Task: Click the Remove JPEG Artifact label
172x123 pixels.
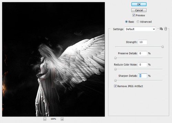Action: [130, 86]
